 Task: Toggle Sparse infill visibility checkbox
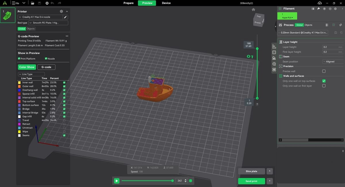(x=64, y=94)
